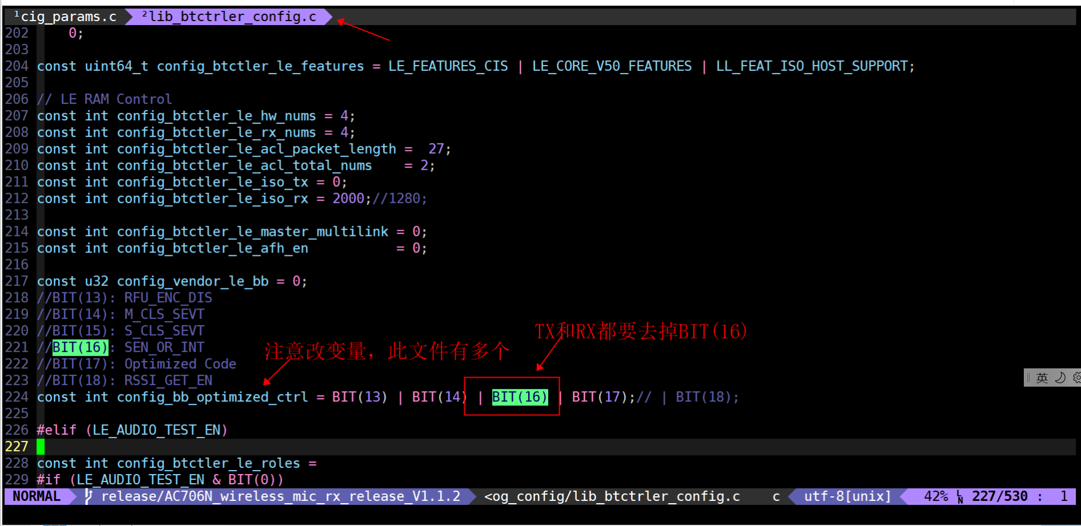The height and width of the screenshot is (526, 1081).
Task: Click value 2000 on iso_rx line
Action: (348, 199)
